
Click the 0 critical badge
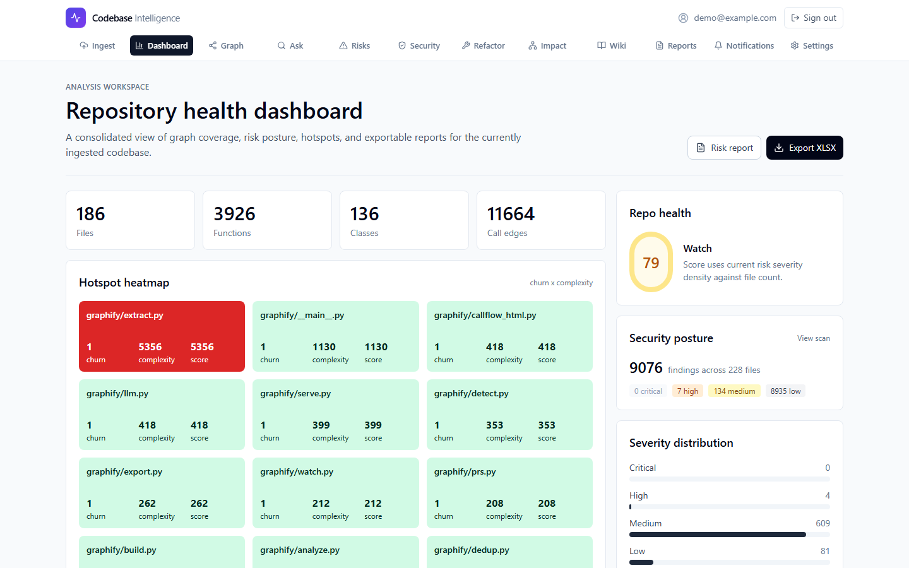click(648, 391)
